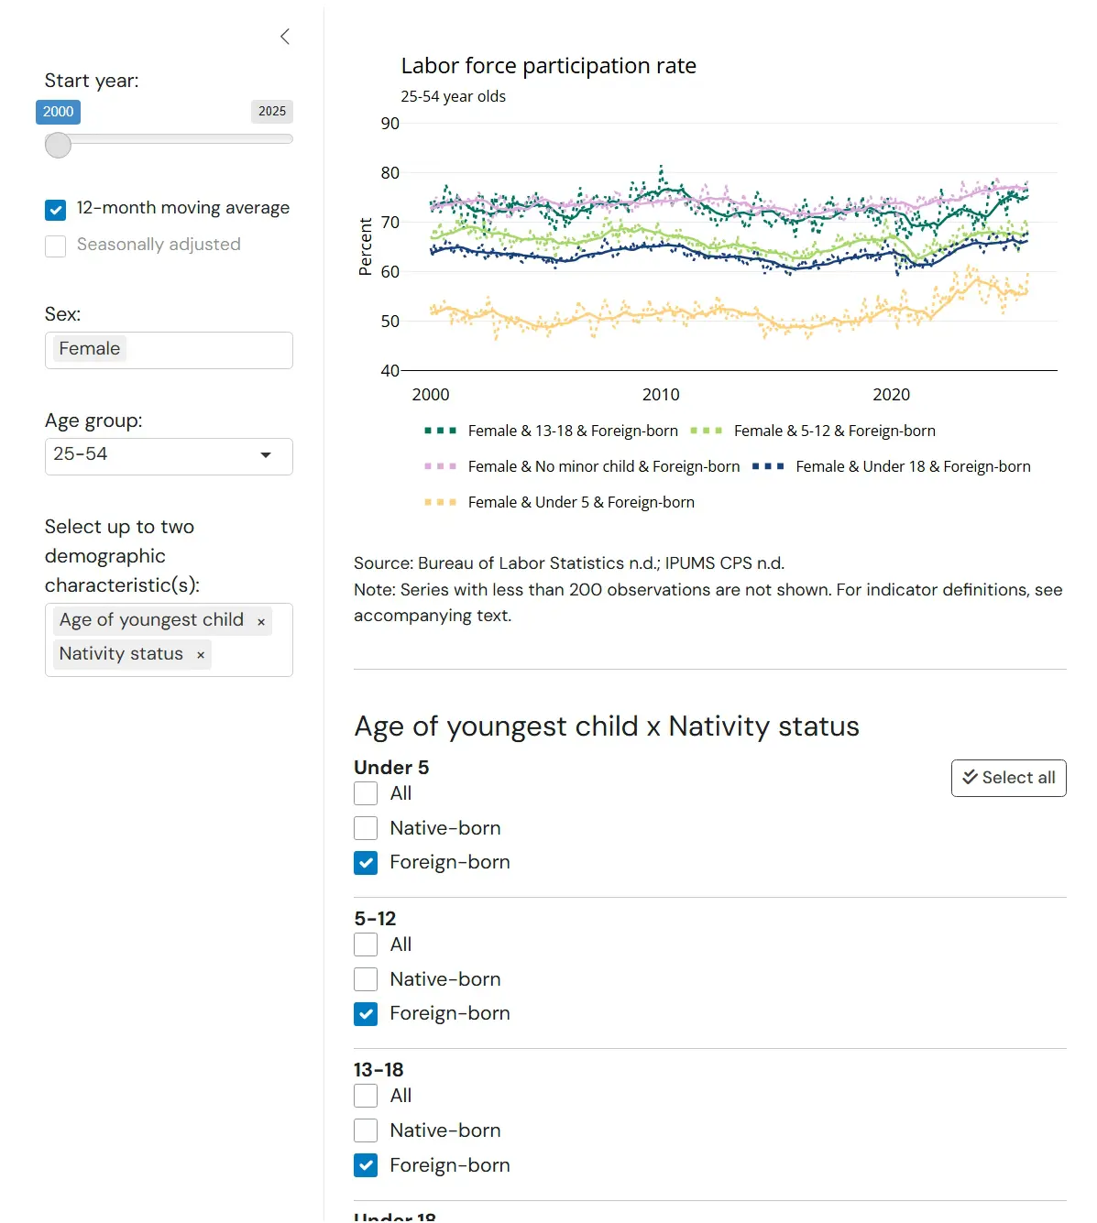Screen dimensions: 1097x1223
Task: Toggle the "Female & Under 5 & Foreign-born" legend entry
Action: click(x=581, y=502)
